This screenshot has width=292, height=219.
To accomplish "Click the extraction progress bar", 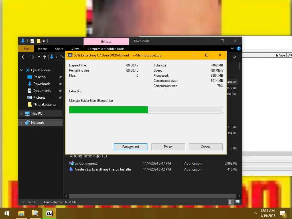I will [x=146, y=110].
